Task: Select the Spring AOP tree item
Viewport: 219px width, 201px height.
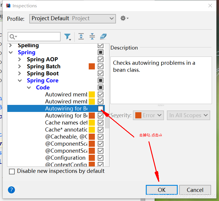Action: coord(42,59)
